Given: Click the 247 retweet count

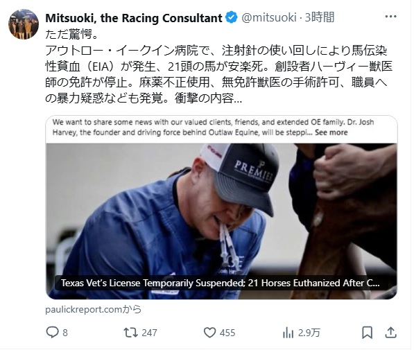Looking at the screenshot, I should pos(149,333).
